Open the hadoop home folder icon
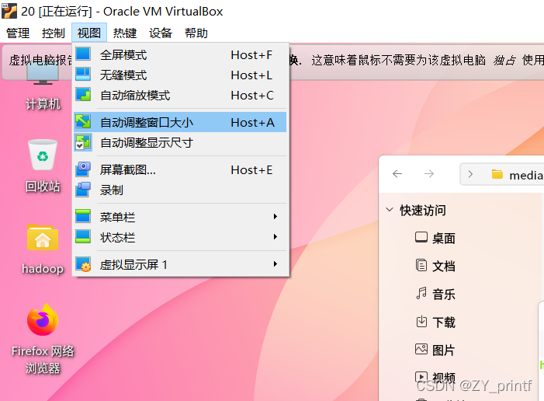Viewport: 544px width, 401px height. click(43, 237)
